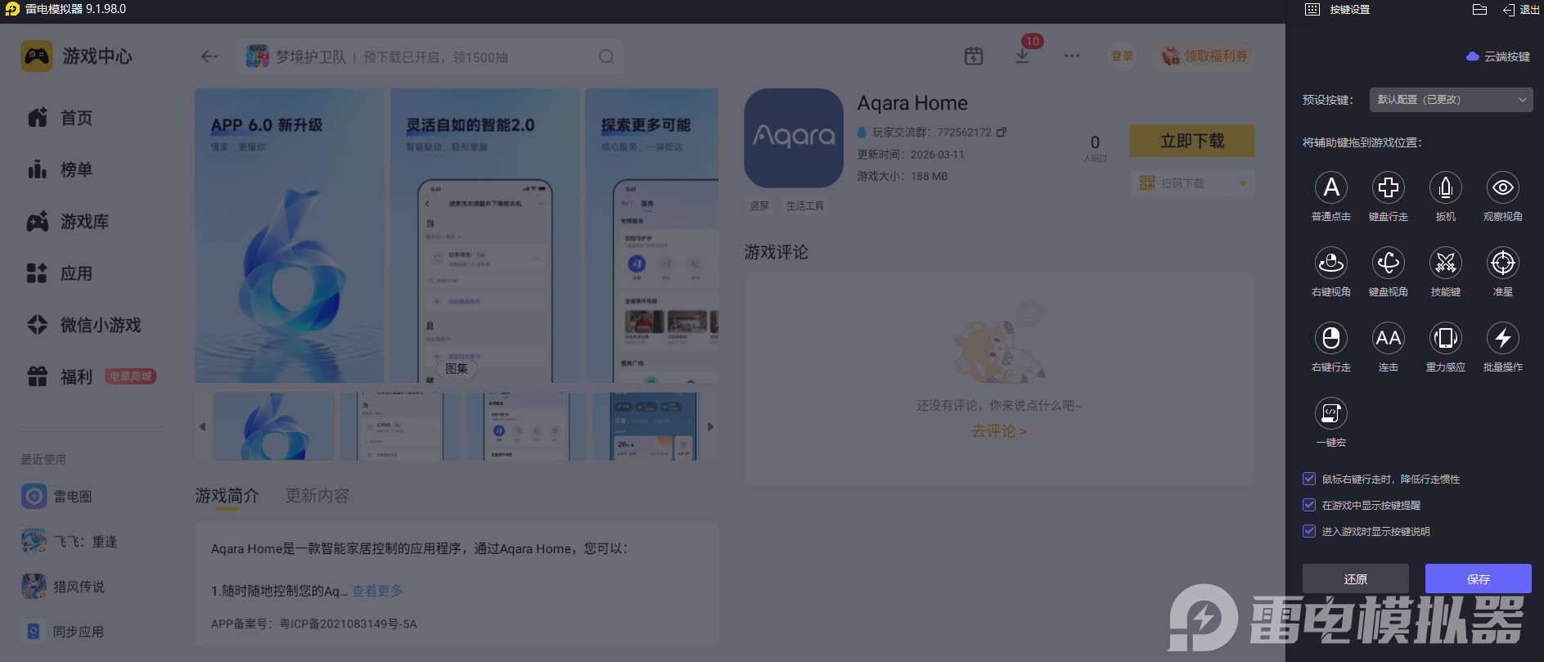The image size is (1544, 662).
Task: Select the 批量操作 batch operation icon
Action: point(1502,339)
